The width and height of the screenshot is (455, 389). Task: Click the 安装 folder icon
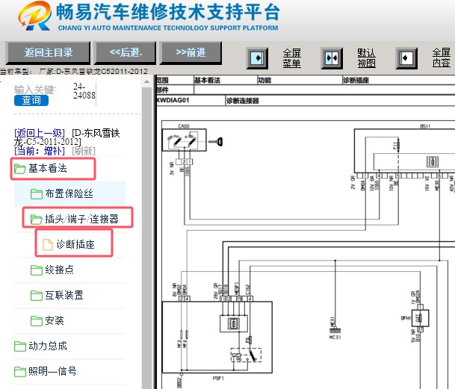tap(37, 321)
